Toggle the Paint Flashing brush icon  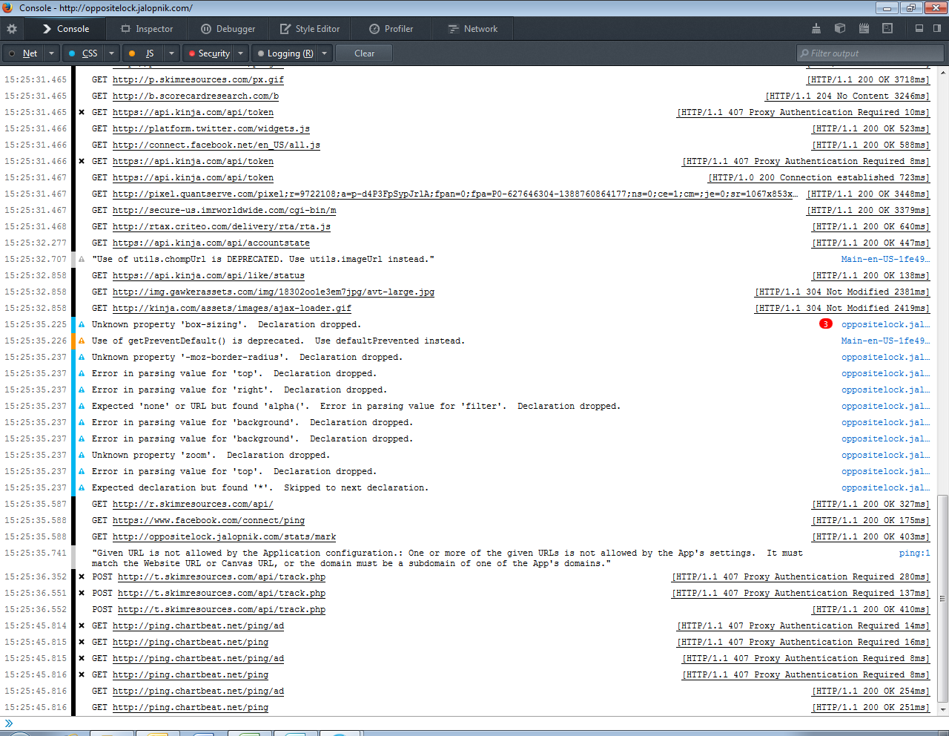click(816, 28)
